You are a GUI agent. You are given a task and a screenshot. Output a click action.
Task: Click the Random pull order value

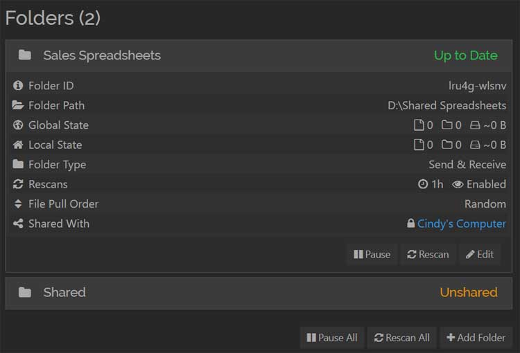pyautogui.click(x=485, y=204)
